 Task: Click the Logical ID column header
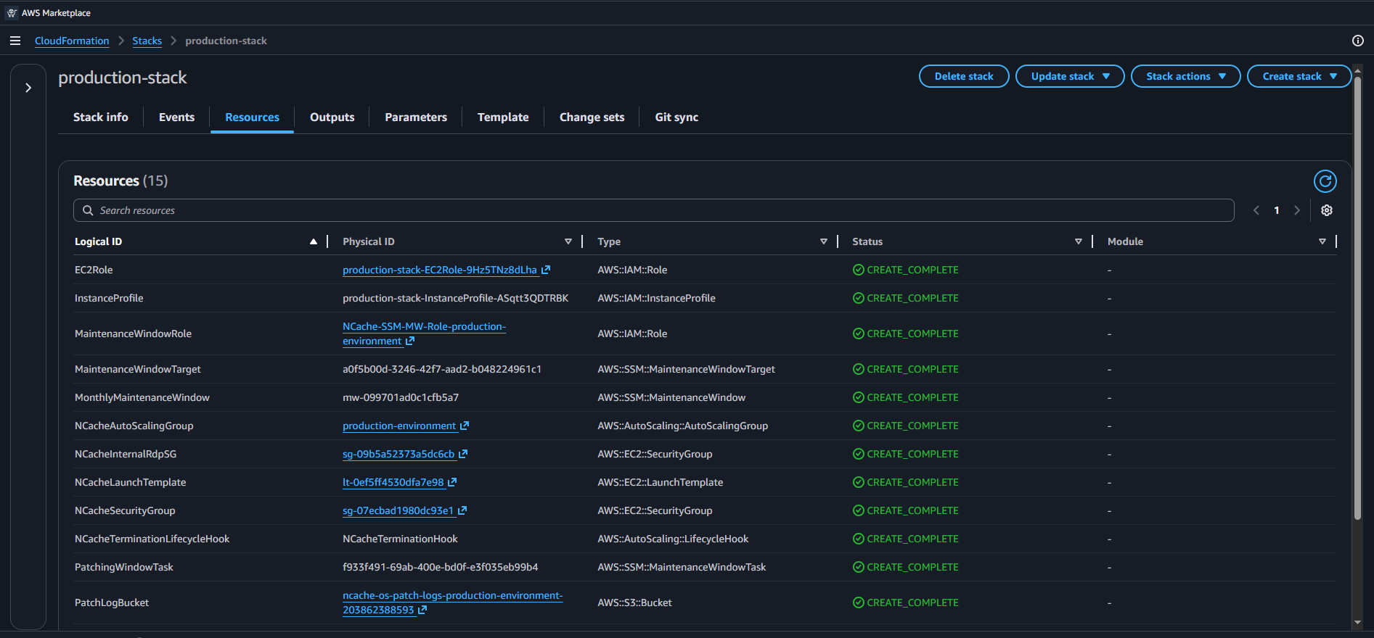point(98,241)
